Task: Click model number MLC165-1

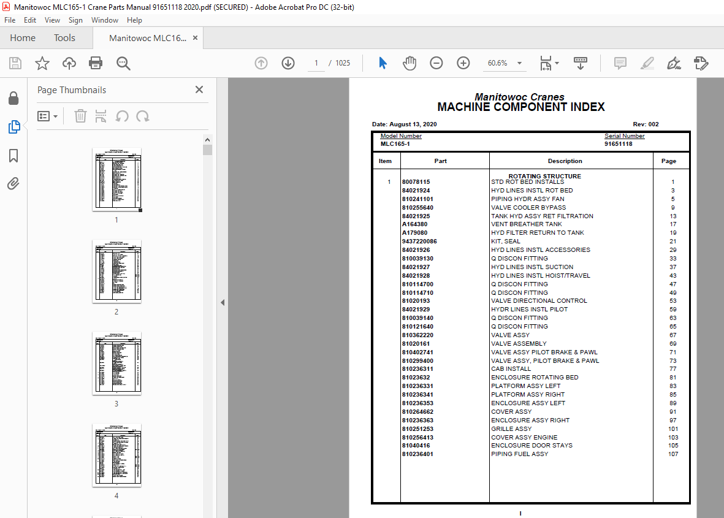Action: pos(395,144)
